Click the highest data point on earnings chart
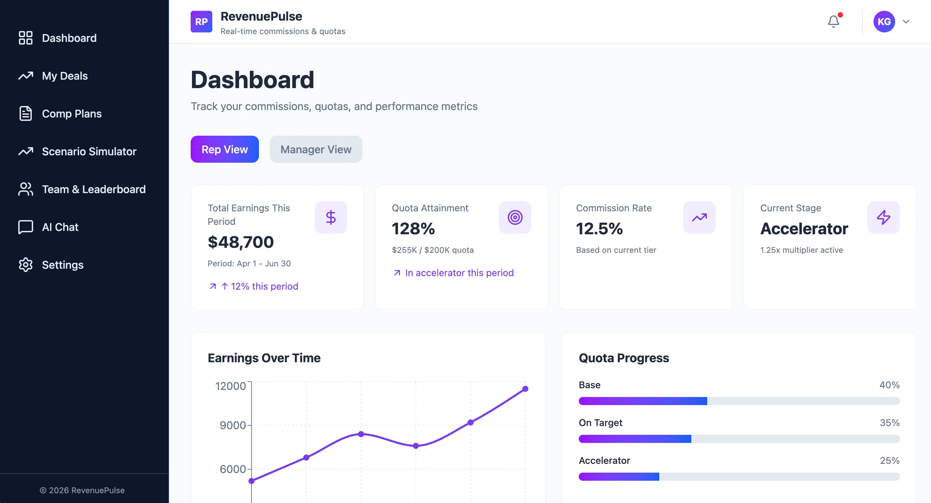 pyautogui.click(x=525, y=389)
